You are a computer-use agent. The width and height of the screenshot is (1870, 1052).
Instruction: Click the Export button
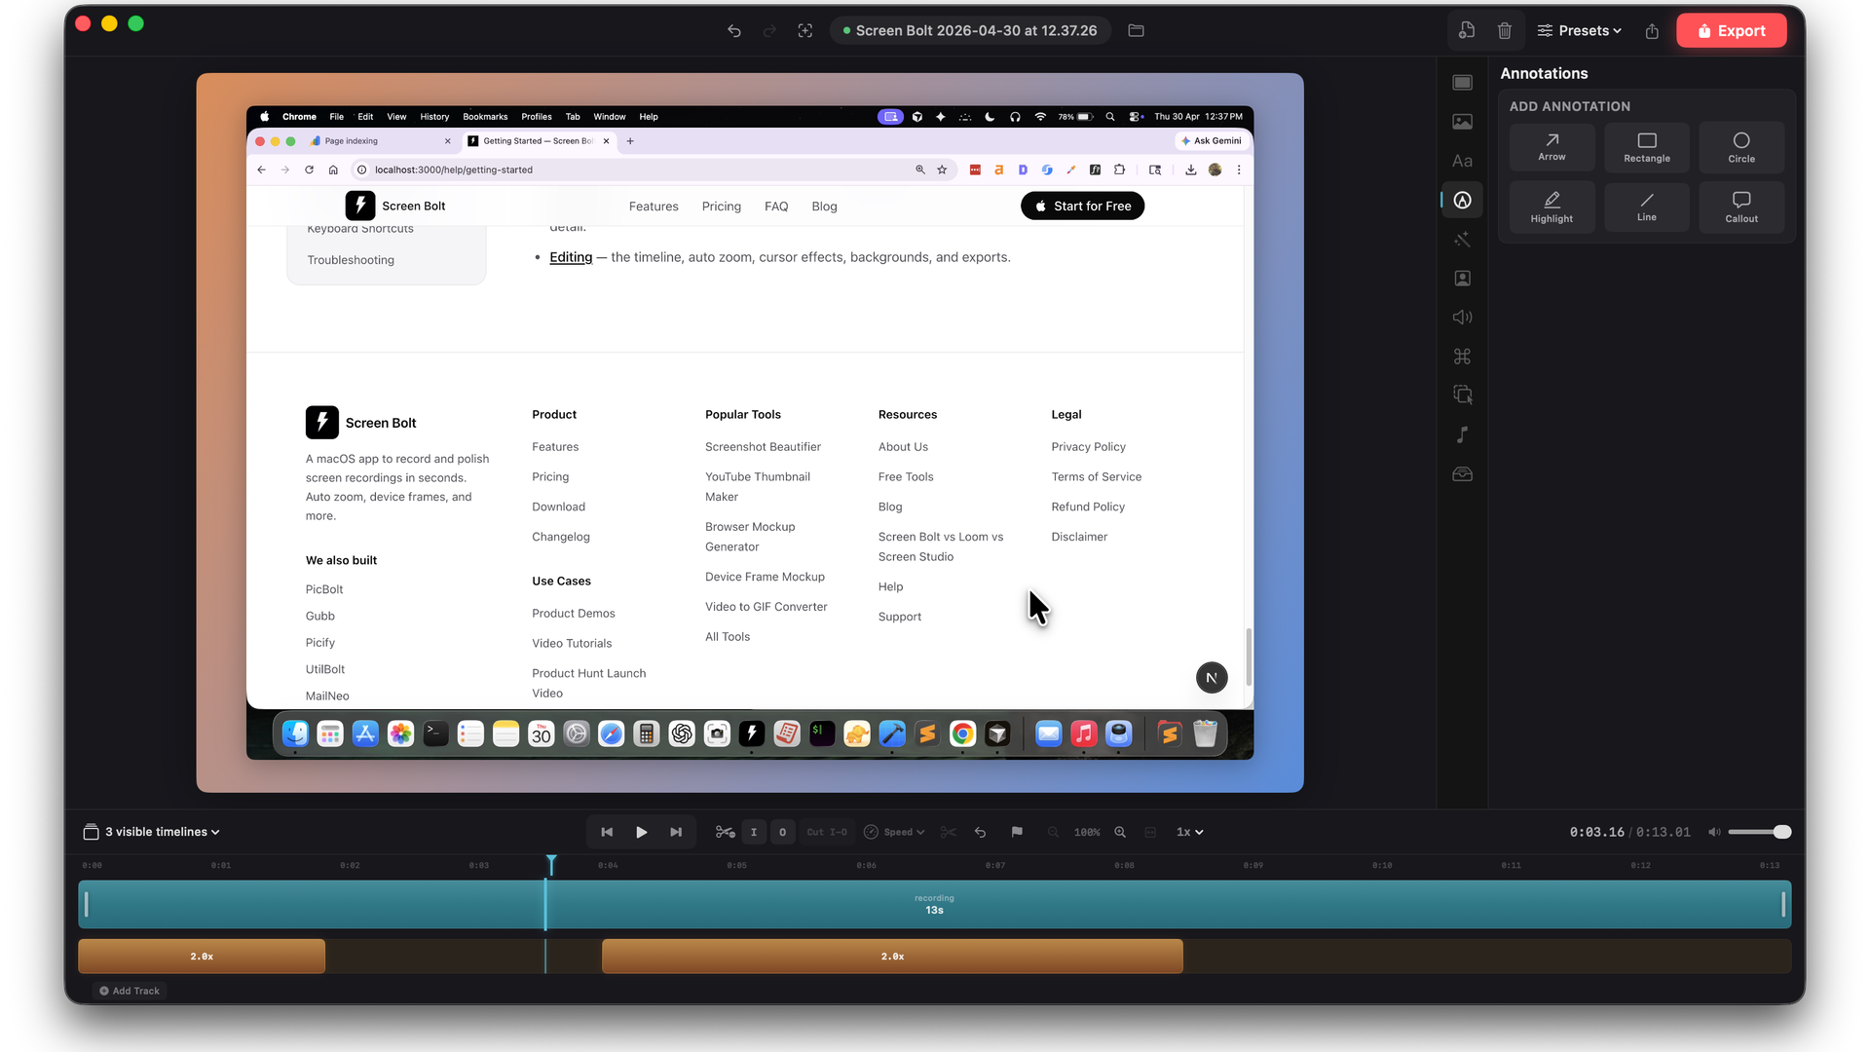tap(1731, 31)
